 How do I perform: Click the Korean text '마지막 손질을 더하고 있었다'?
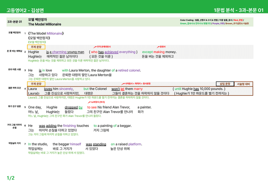58,130
